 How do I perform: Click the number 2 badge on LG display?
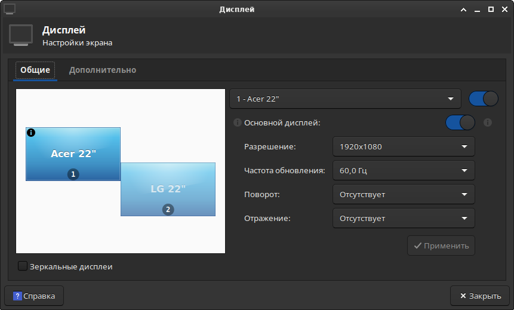click(168, 209)
